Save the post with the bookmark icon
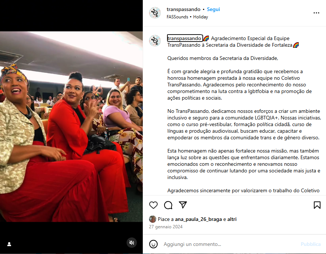The height and width of the screenshot is (254, 326). [x=317, y=205]
